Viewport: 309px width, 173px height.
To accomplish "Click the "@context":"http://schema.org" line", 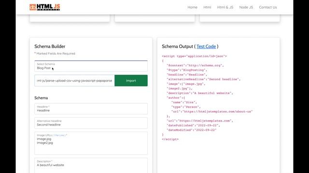I will 195,65.
